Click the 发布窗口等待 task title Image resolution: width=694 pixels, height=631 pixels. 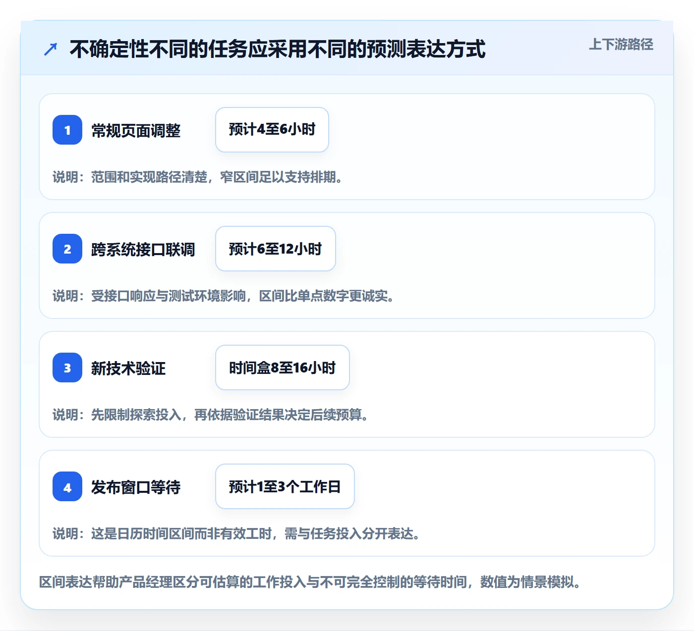pos(136,487)
